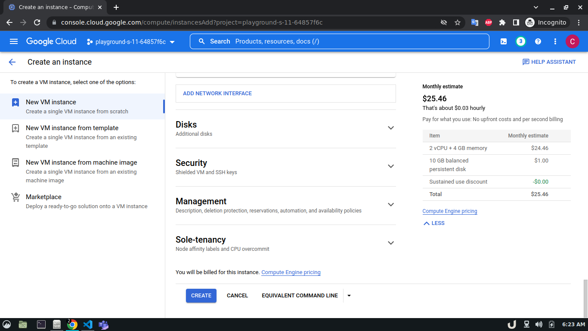Open Microsoft Teams from the taskbar

pos(103,325)
